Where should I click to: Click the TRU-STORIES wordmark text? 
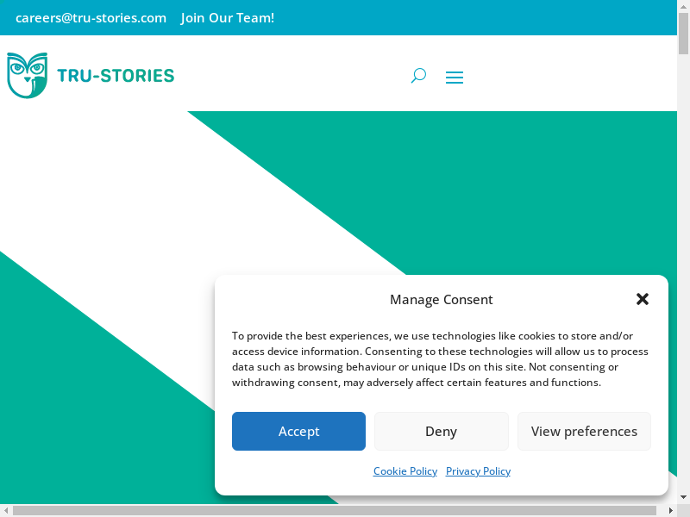[x=116, y=76]
